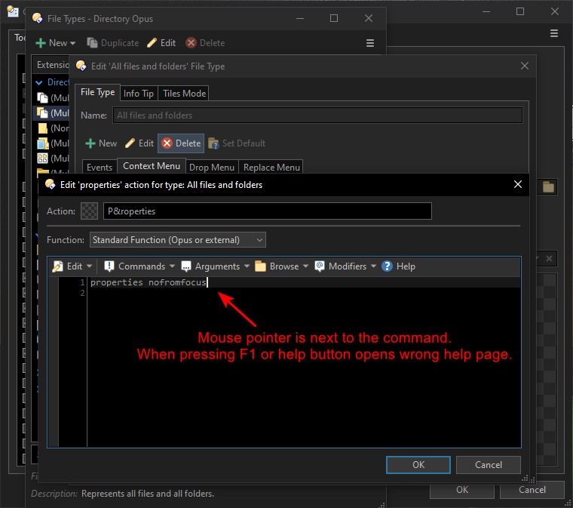This screenshot has height=508, width=573.
Task: Open the Replace Menu tab
Action: coord(271,167)
